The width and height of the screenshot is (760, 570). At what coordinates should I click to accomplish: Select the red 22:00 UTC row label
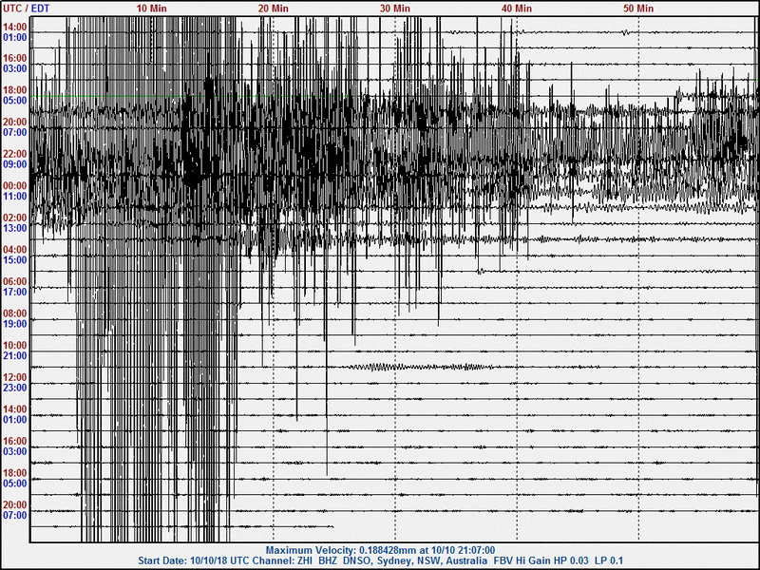[15, 154]
